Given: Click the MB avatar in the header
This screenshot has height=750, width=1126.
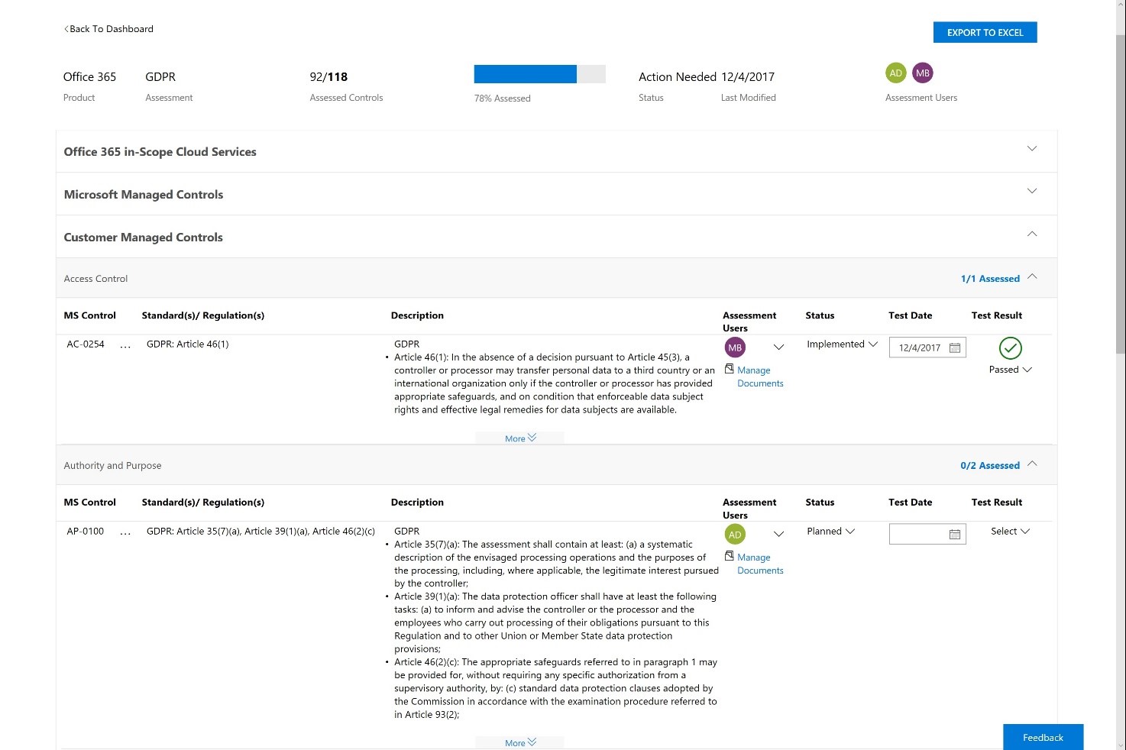Looking at the screenshot, I should click(x=923, y=73).
